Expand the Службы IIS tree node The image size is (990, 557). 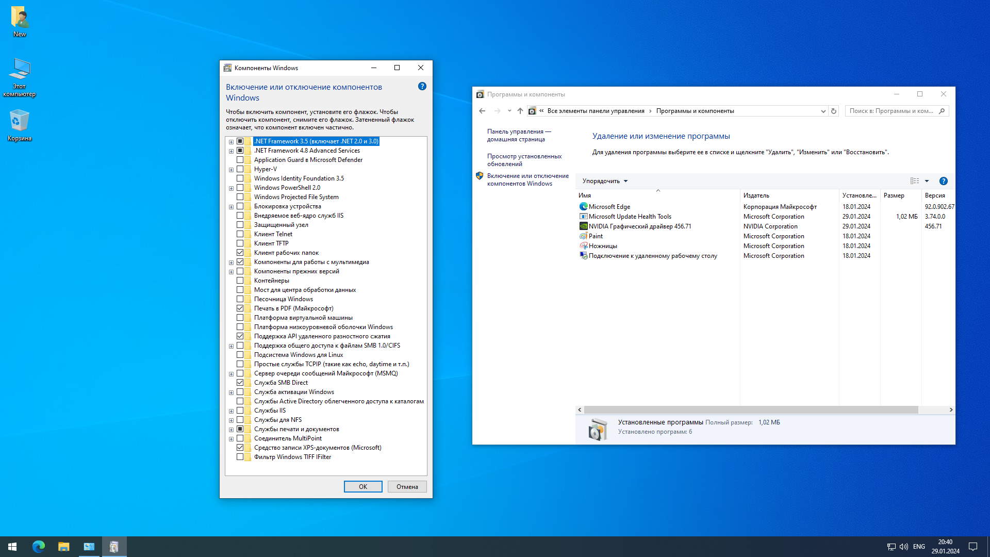click(231, 411)
